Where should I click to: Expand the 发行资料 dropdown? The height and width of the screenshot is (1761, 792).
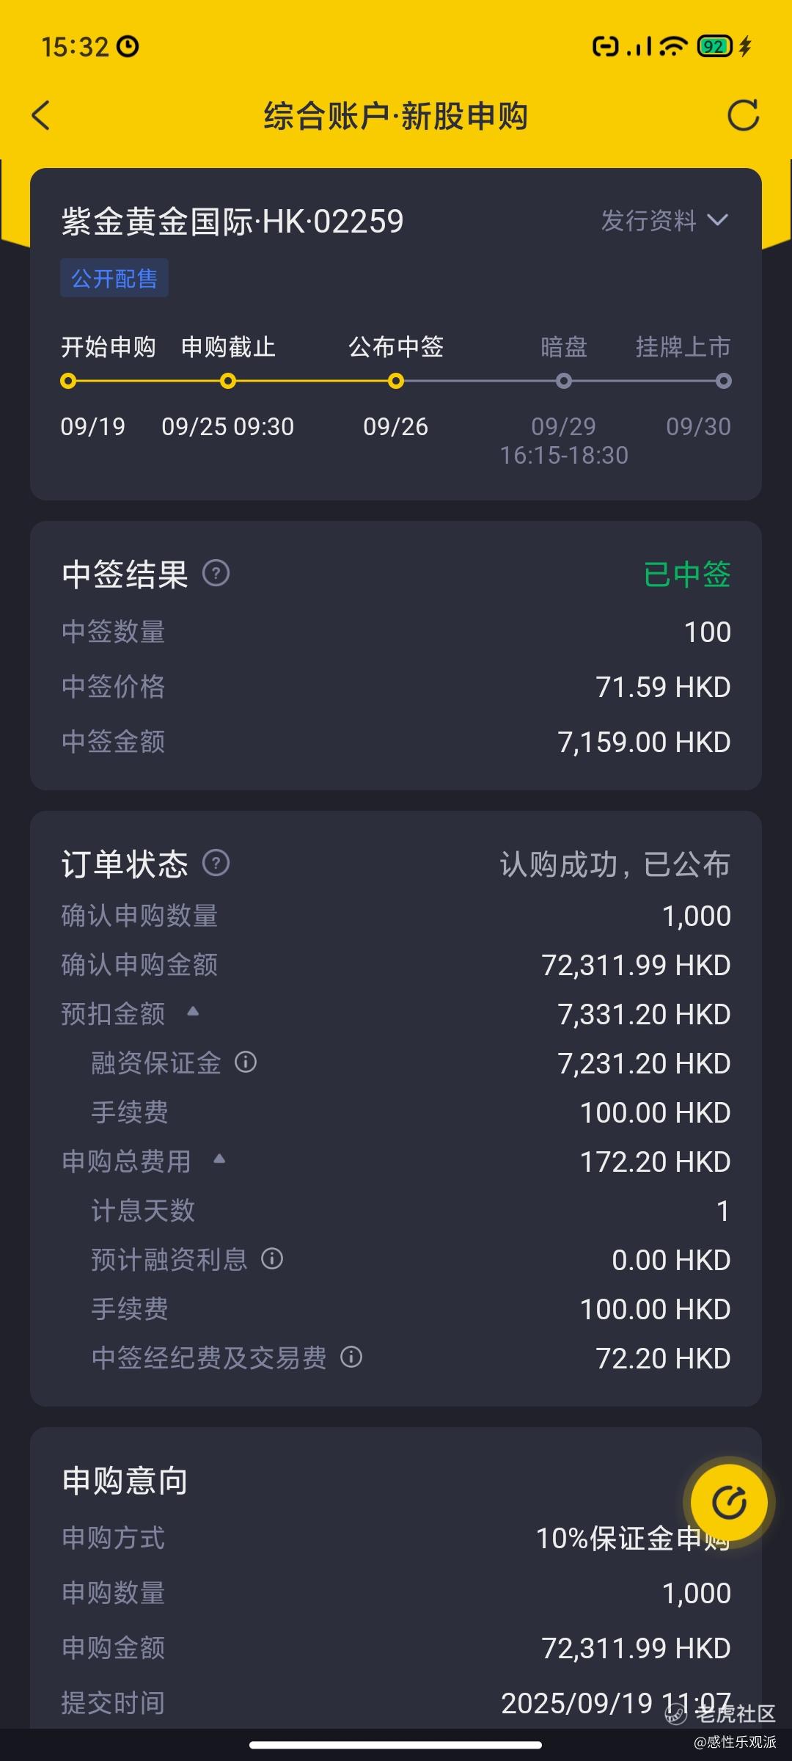point(664,220)
